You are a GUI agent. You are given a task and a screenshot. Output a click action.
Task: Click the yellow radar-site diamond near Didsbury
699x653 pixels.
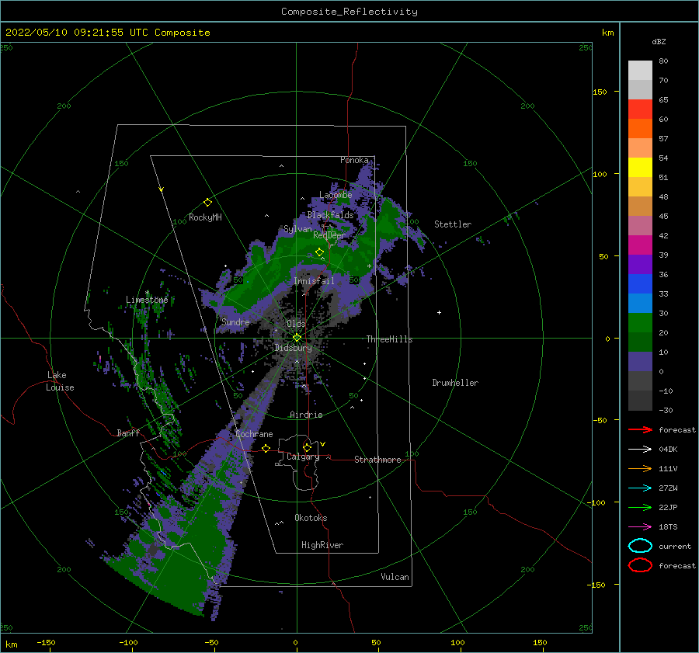coord(297,338)
